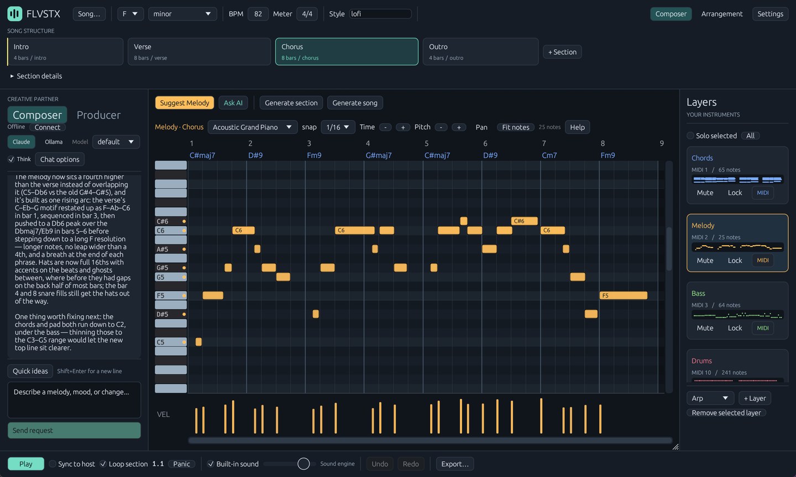Click the built-in sound volume slider knob
This screenshot has width=796, height=477.
(x=303, y=464)
